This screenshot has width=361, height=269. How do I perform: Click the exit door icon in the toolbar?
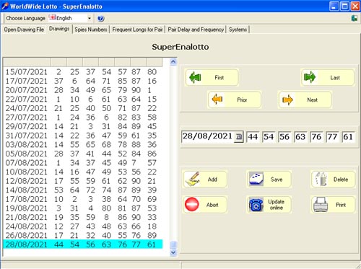(x=354, y=18)
